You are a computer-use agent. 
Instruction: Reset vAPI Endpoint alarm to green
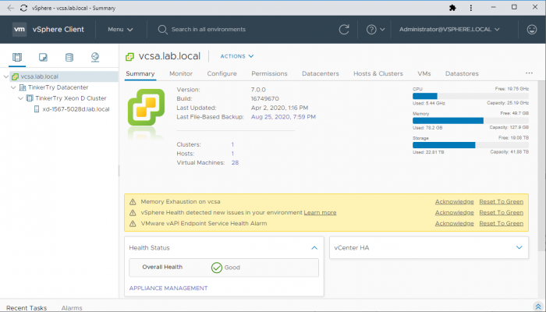pos(501,224)
